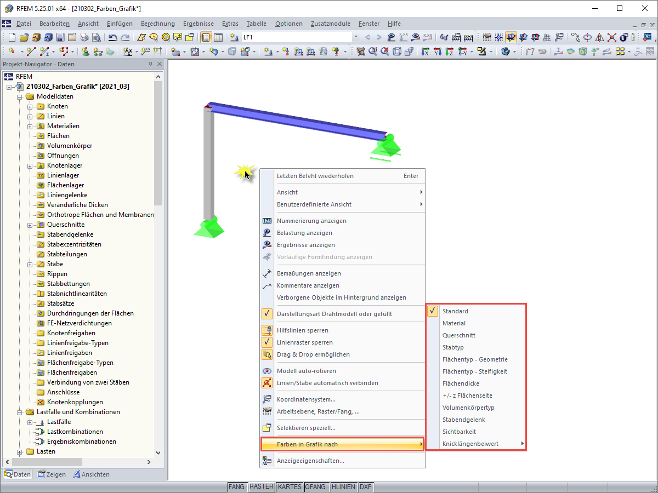Click the Print preview icon
The width and height of the screenshot is (658, 493).
96,37
